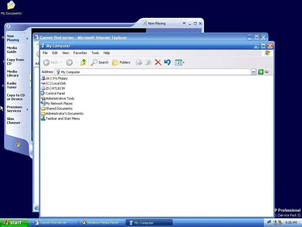
Task: Select the Control Panel item
Action: (x=53, y=93)
